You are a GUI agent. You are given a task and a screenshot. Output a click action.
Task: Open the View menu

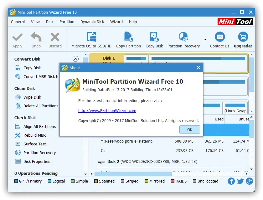35,22
